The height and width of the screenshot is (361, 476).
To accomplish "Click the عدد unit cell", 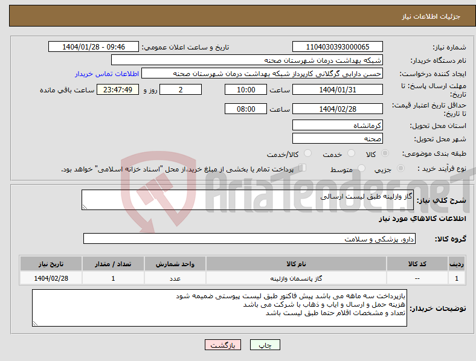I will coord(175,278).
